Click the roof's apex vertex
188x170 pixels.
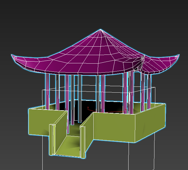[100, 29]
